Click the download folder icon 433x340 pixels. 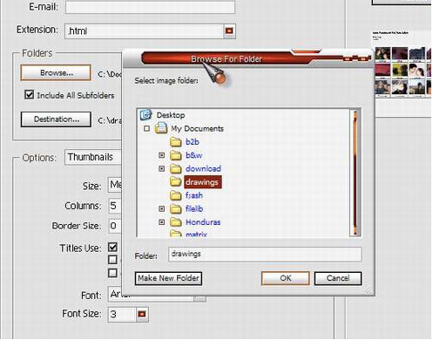pyautogui.click(x=176, y=168)
